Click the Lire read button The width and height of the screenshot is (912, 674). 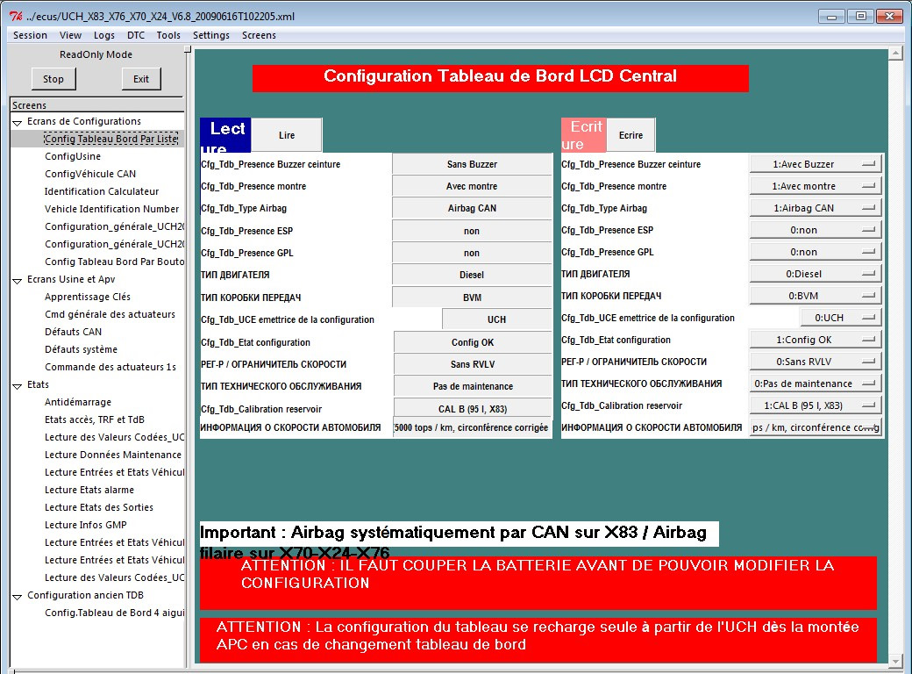click(286, 135)
